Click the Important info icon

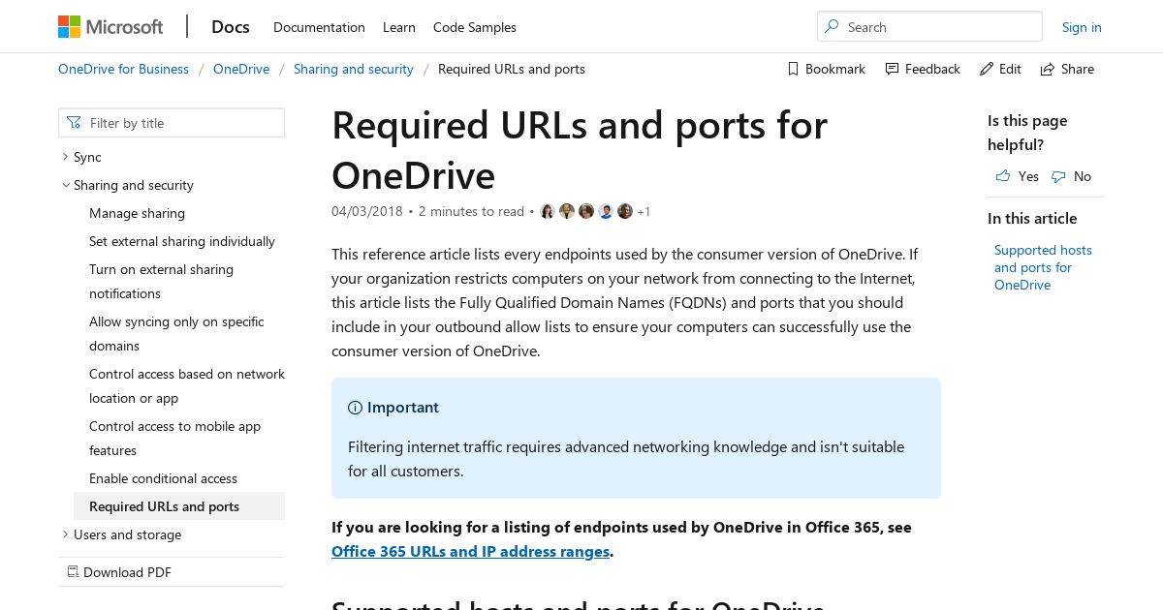point(355,408)
